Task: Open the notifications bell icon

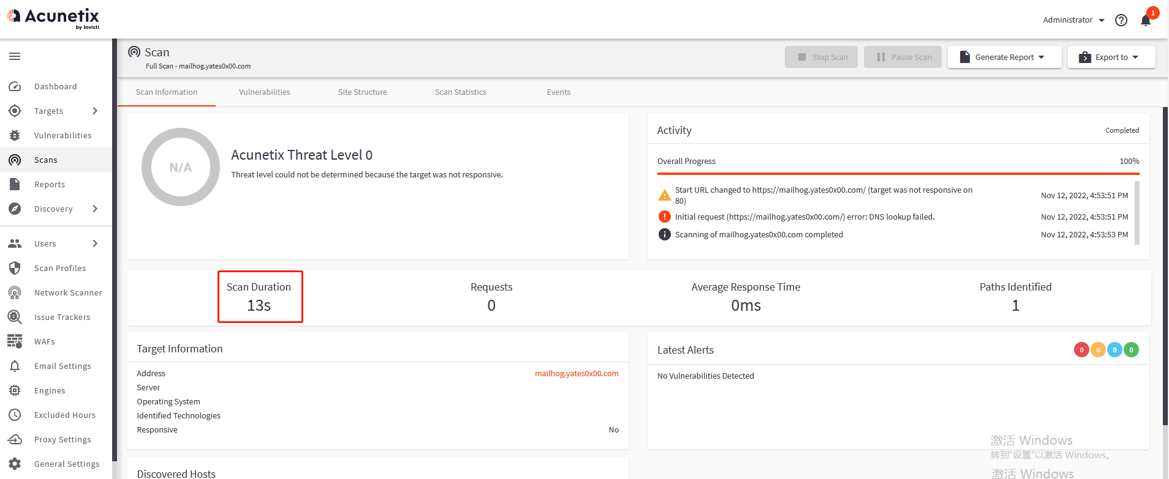Action: tap(1145, 20)
